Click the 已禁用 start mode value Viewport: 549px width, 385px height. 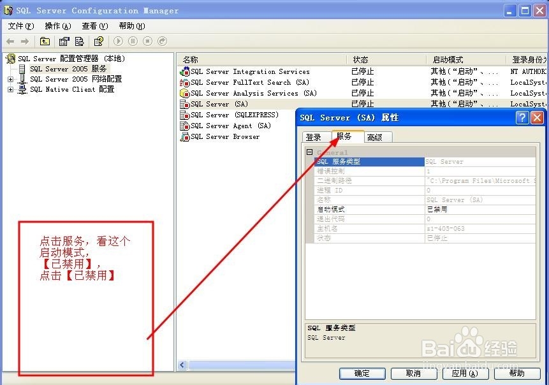point(437,209)
